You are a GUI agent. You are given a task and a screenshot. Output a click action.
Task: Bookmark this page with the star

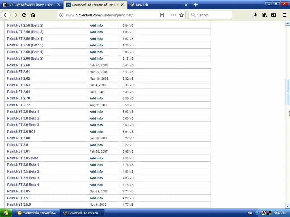click(182, 15)
